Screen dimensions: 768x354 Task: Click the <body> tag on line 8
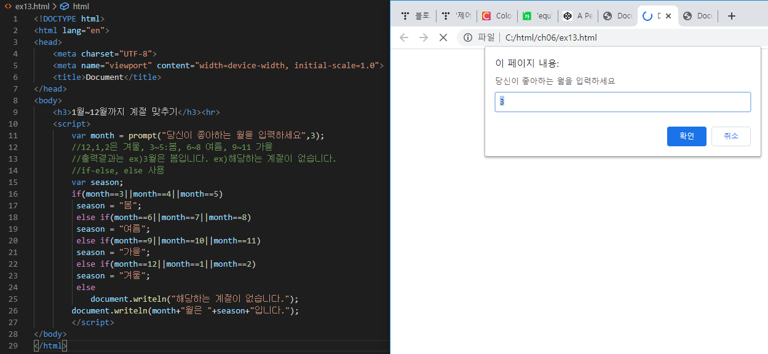(x=48, y=100)
